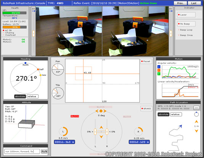The height and width of the screenshot is (158, 204).
Task: Zoom in map with orange up arrow
Action: 196,122
